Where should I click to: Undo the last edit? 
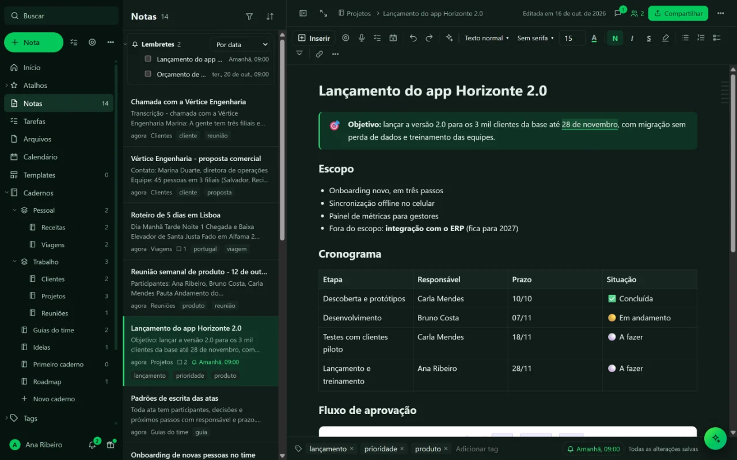pyautogui.click(x=413, y=38)
